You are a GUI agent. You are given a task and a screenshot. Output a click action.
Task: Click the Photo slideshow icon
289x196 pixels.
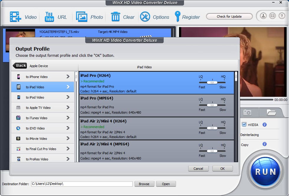click(x=82, y=17)
